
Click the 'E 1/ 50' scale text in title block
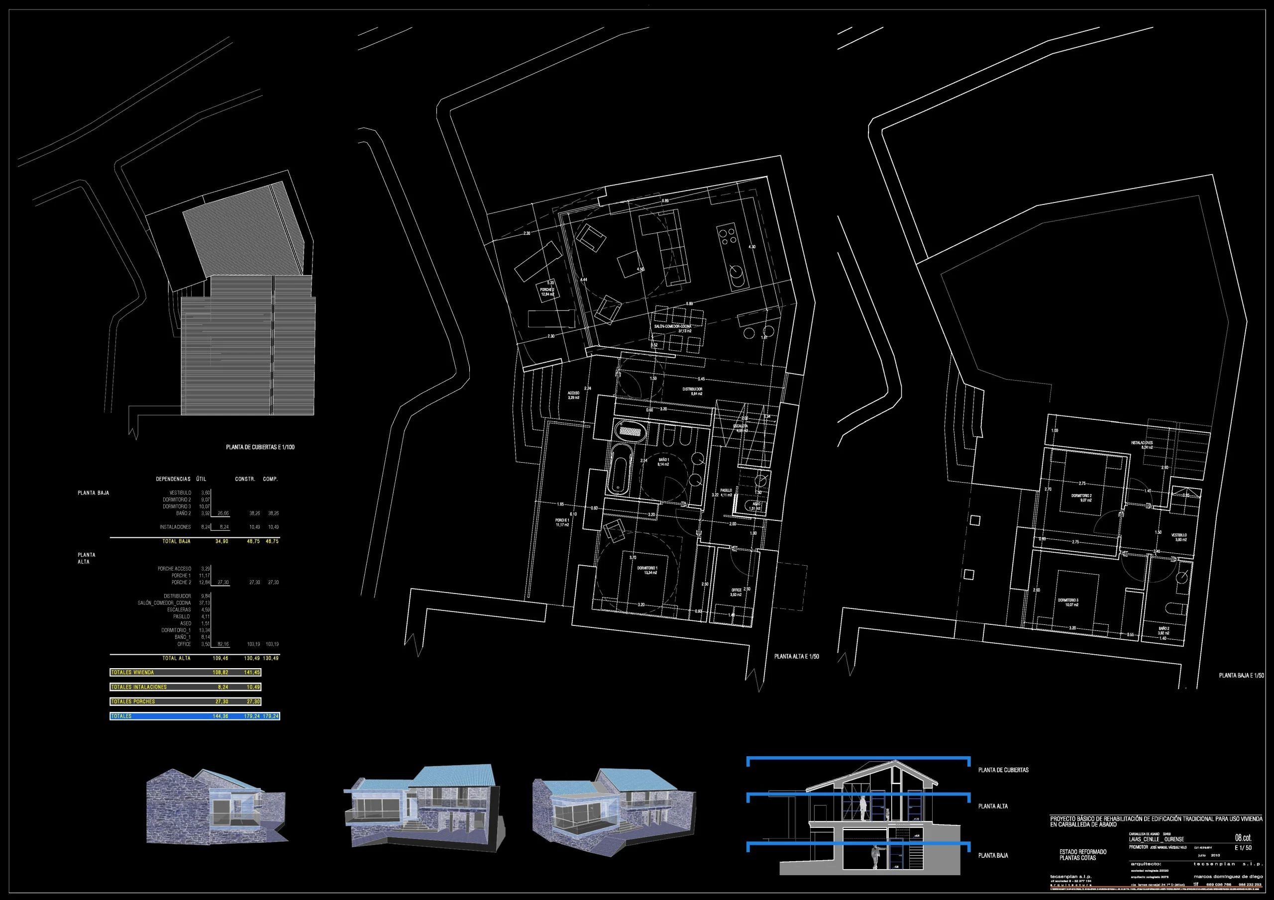pos(1243,848)
